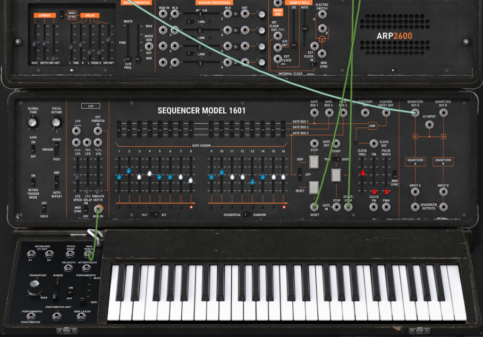Image resolution: width=483 pixels, height=337 pixels.
Task: Click the orange Delay label button
Action: pyautogui.click(x=90, y=15)
